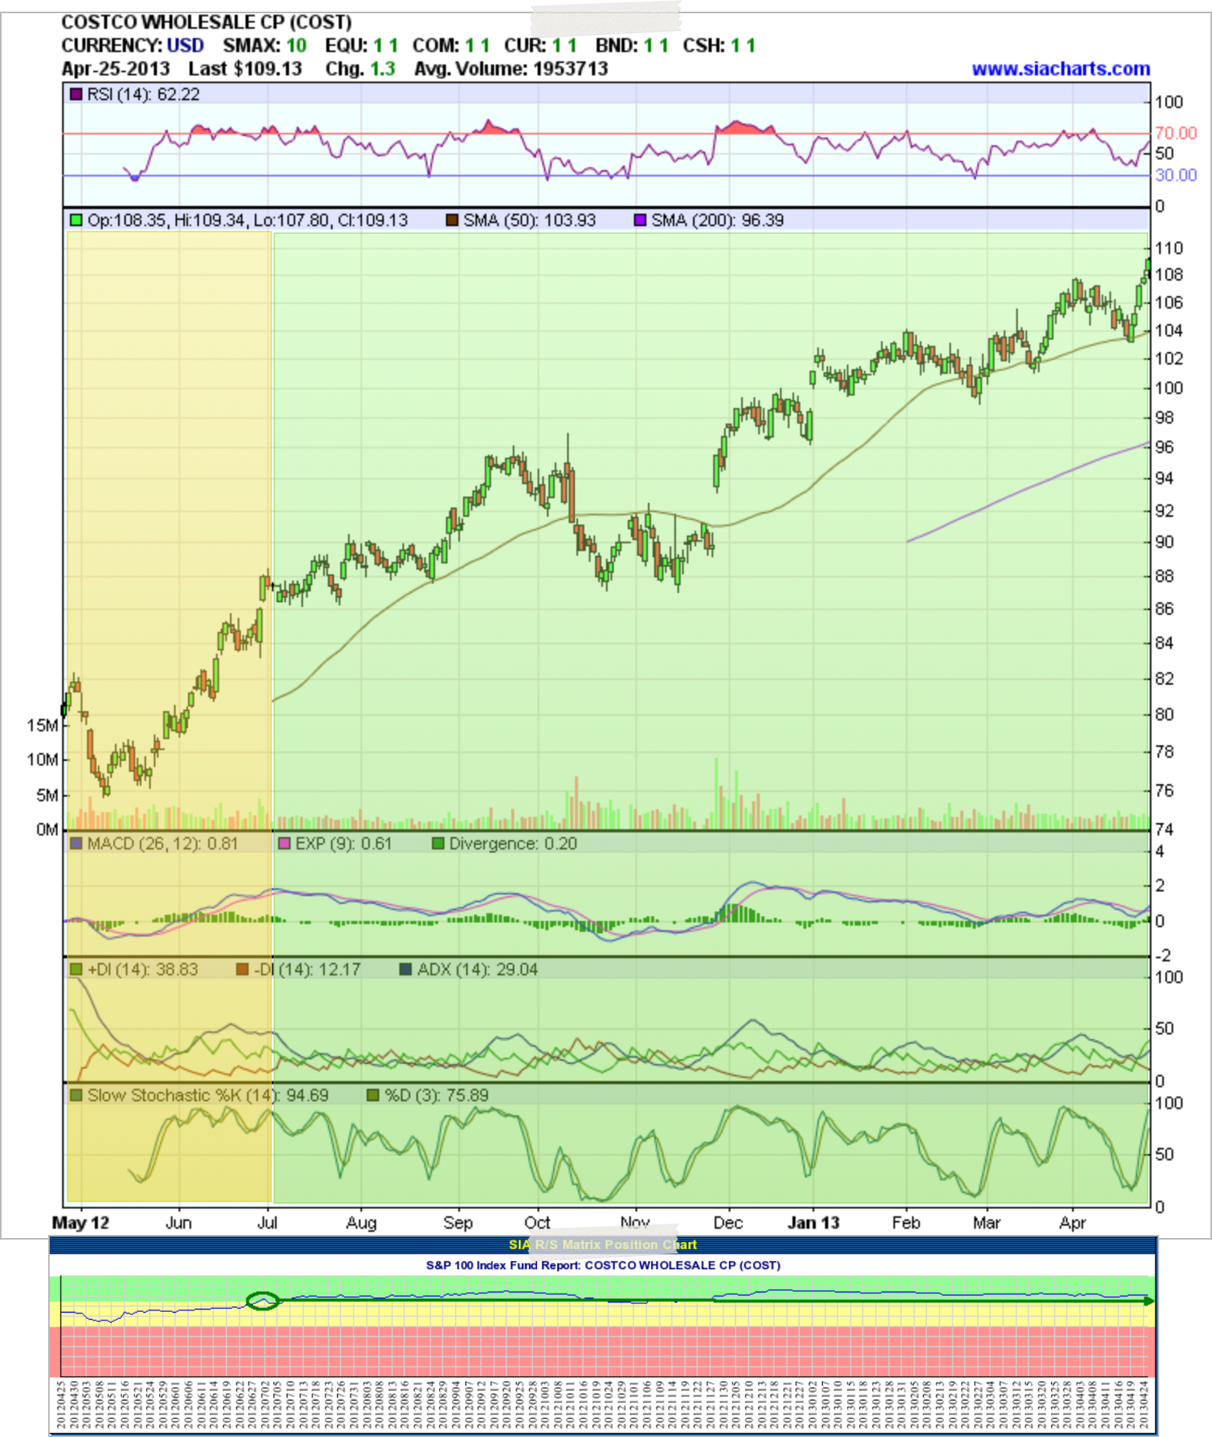Click the SIA R/S Matrix Position Chart header
The height and width of the screenshot is (1437, 1212).
click(603, 1245)
